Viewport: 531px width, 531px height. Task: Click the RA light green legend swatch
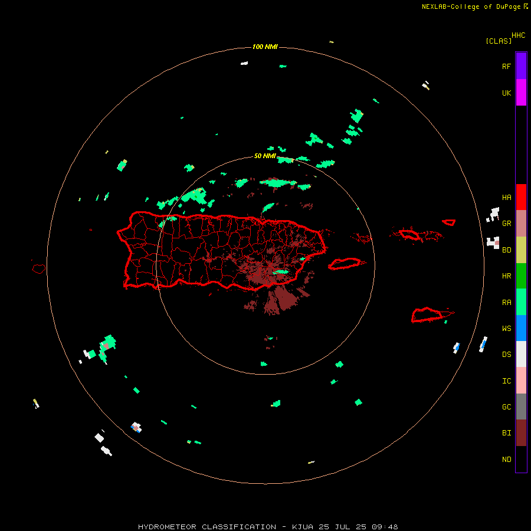[x=521, y=302]
